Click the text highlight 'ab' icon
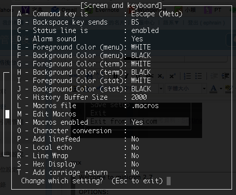The image size is (236, 195). click(229, 88)
